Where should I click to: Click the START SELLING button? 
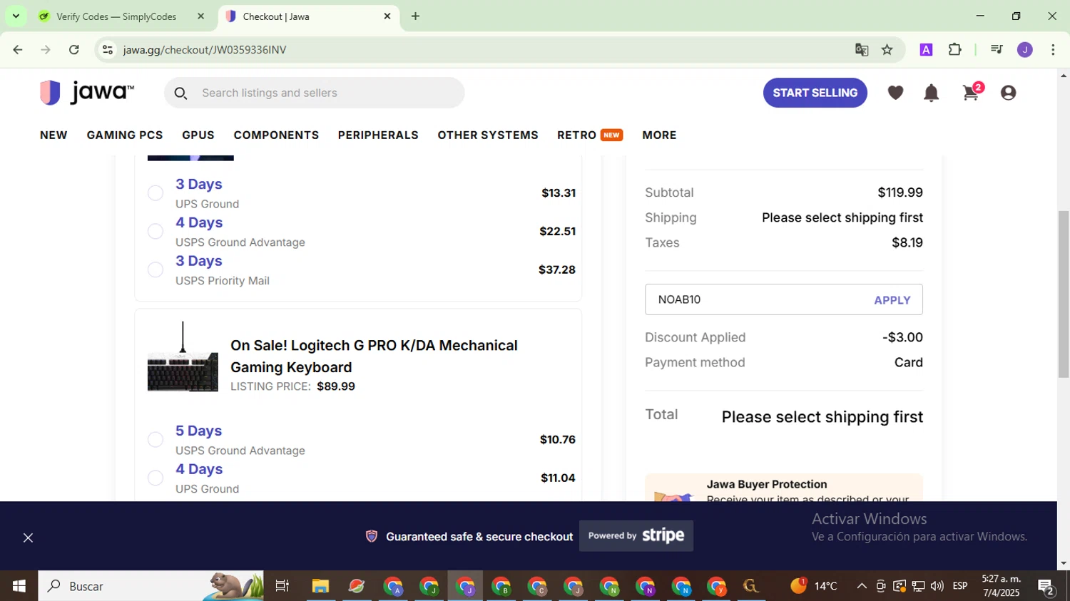click(x=815, y=93)
